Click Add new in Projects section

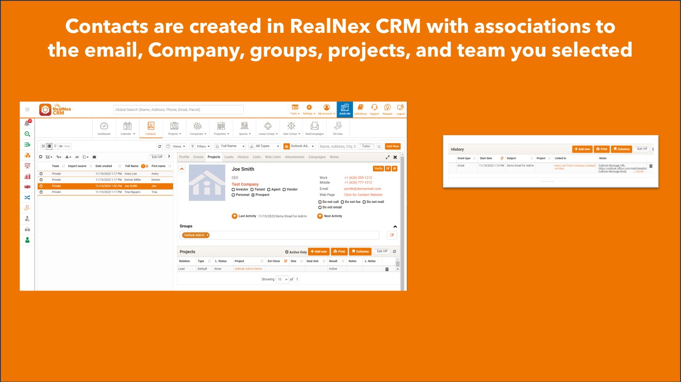(319, 252)
